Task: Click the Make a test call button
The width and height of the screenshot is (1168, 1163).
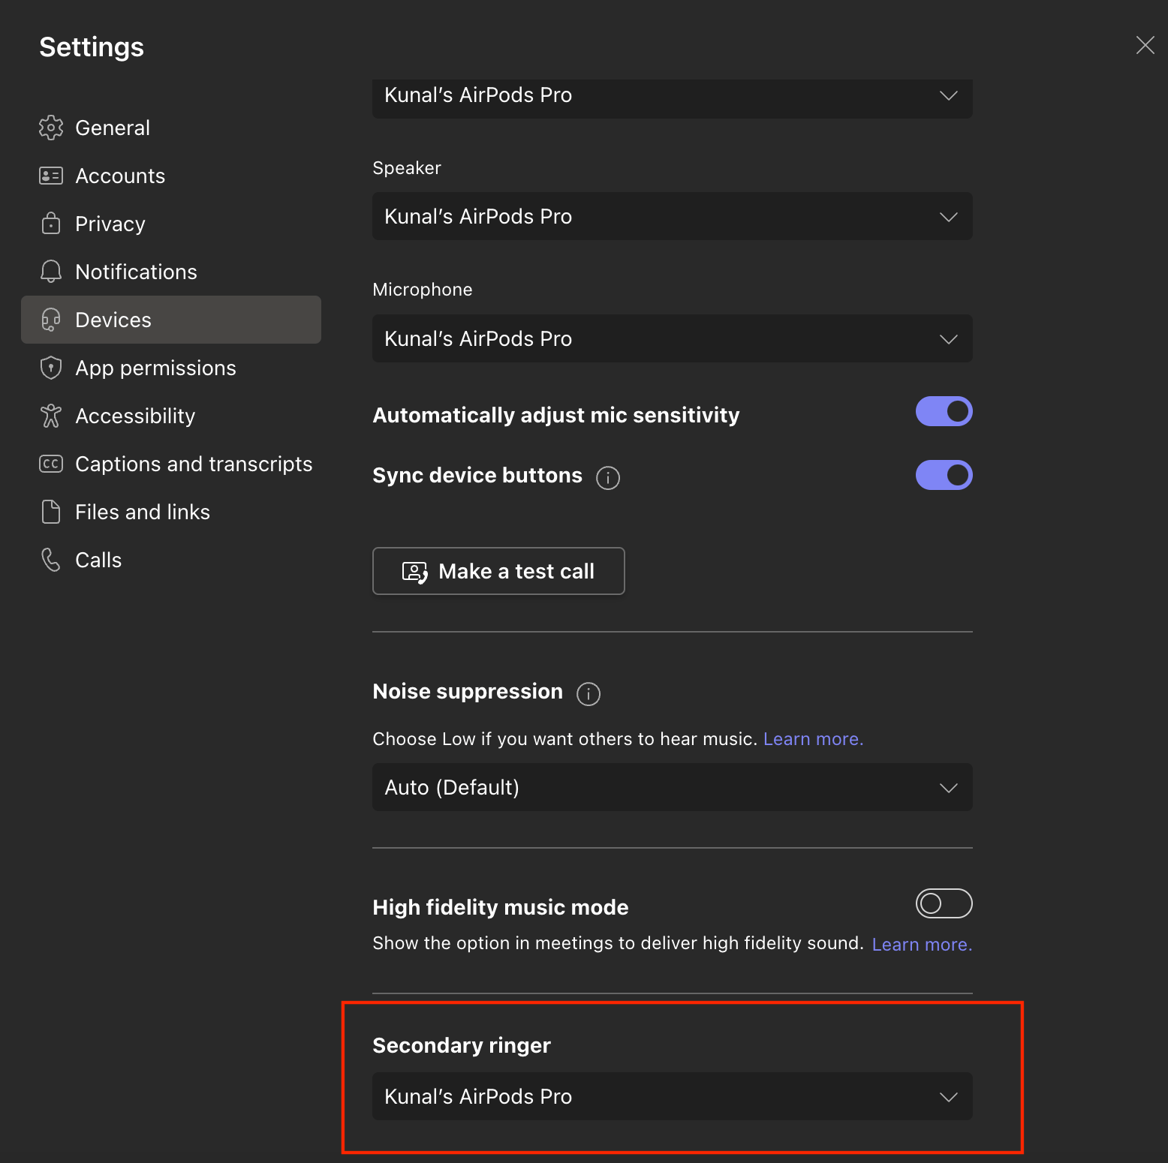Action: coord(498,571)
